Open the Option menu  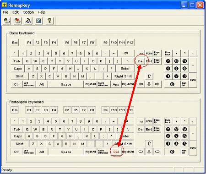[x=28, y=12]
